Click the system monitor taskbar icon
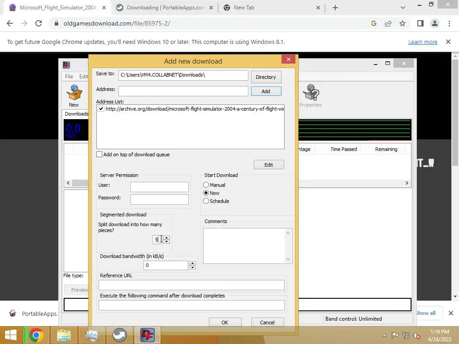 point(91,335)
